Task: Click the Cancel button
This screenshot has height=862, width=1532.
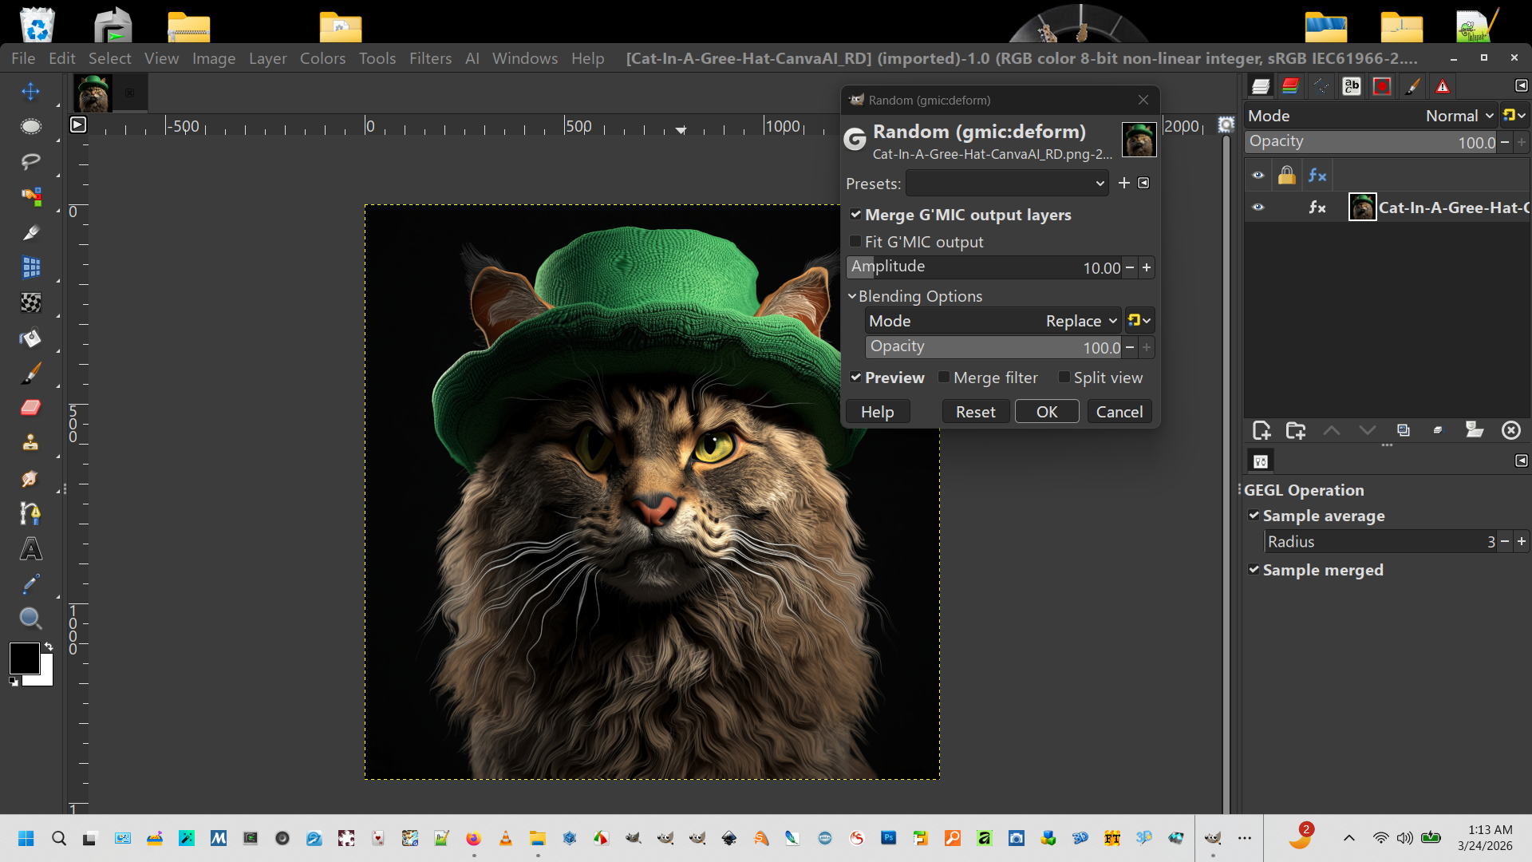Action: [x=1119, y=412]
